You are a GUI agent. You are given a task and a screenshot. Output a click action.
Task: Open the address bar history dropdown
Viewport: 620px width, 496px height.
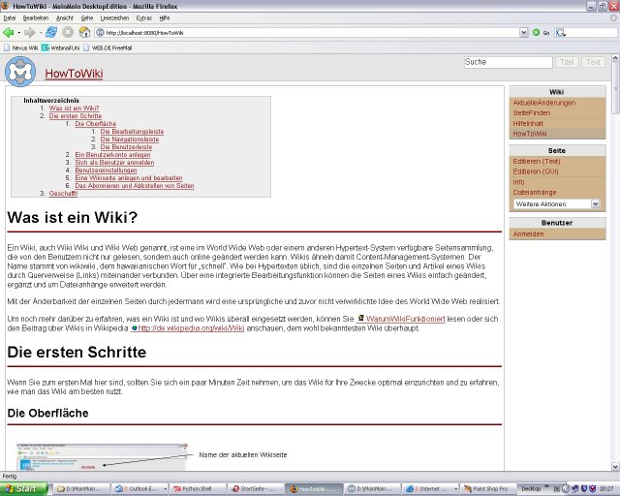[523, 32]
